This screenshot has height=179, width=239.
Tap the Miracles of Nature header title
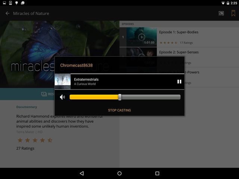31,13
